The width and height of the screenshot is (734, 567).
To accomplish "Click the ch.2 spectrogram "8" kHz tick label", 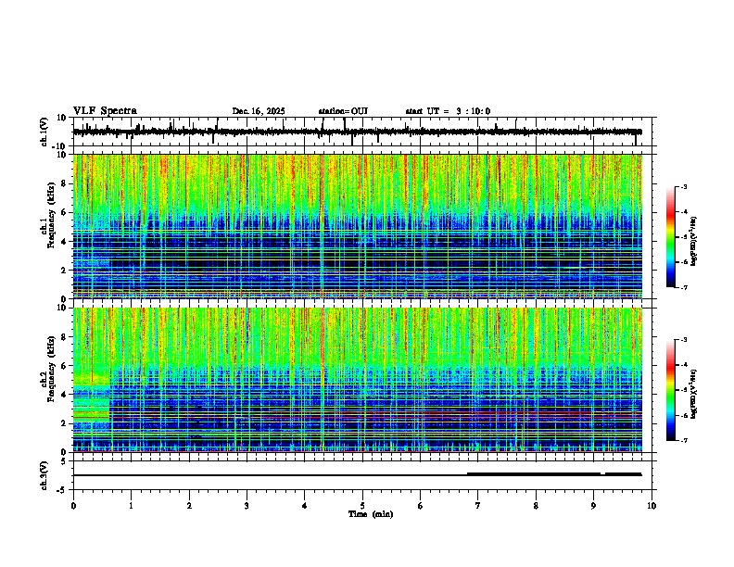I will tap(65, 337).
